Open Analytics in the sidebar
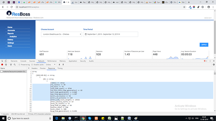 (x=13, y=36)
